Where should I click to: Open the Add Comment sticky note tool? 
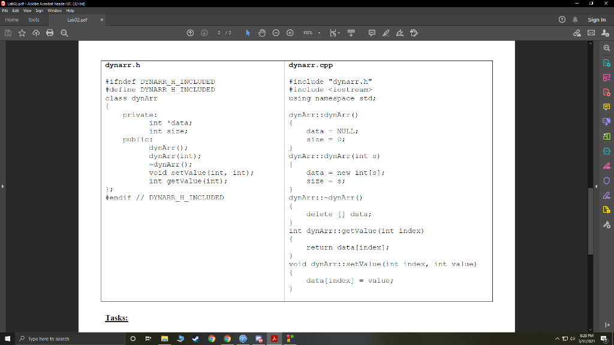tap(372, 33)
